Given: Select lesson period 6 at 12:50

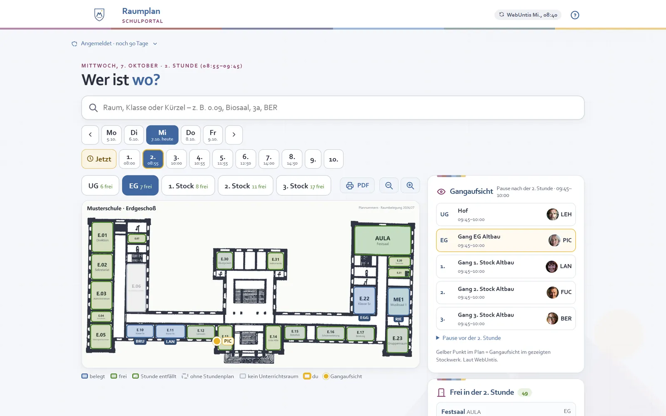Looking at the screenshot, I should (246, 159).
